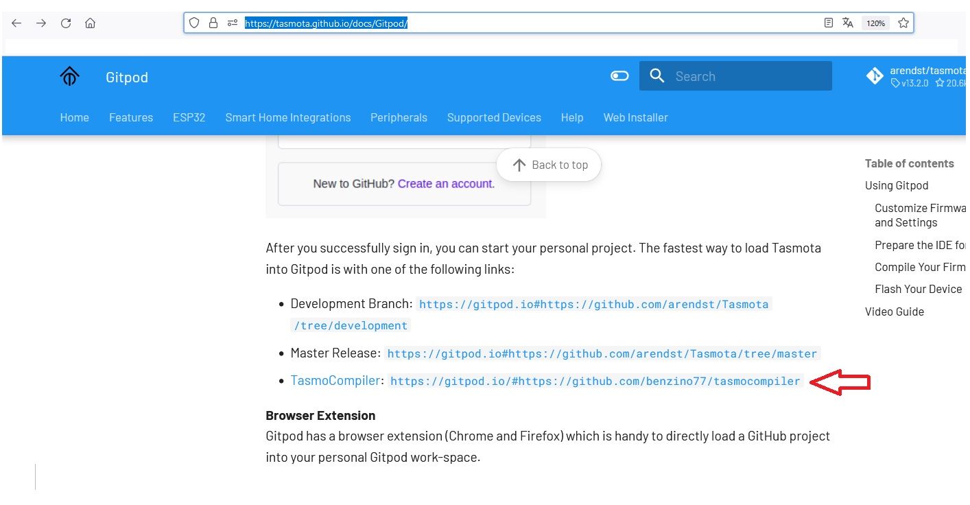Focus the Search input field
The image size is (970, 505).
point(735,76)
